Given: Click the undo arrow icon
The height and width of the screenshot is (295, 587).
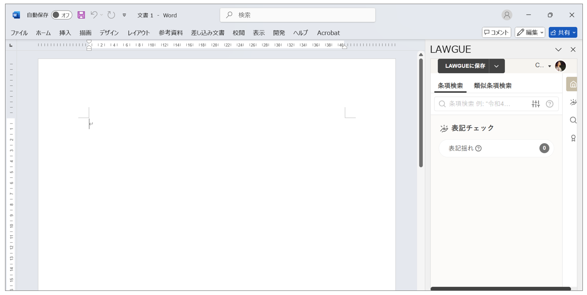Looking at the screenshot, I should [x=94, y=15].
